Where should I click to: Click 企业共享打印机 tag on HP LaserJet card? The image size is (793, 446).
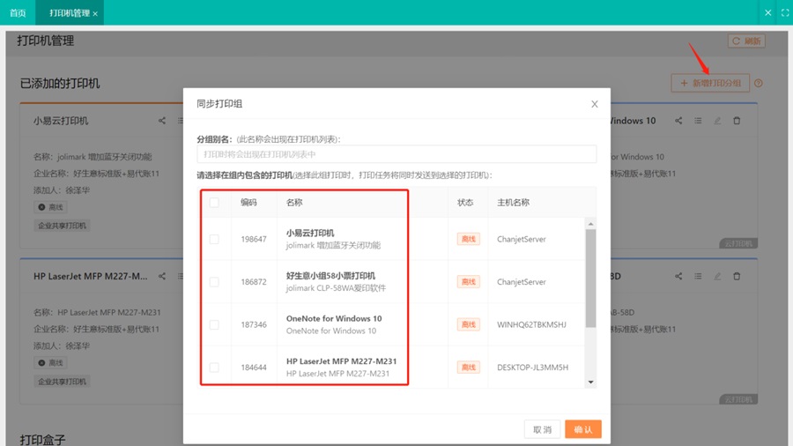coord(63,382)
